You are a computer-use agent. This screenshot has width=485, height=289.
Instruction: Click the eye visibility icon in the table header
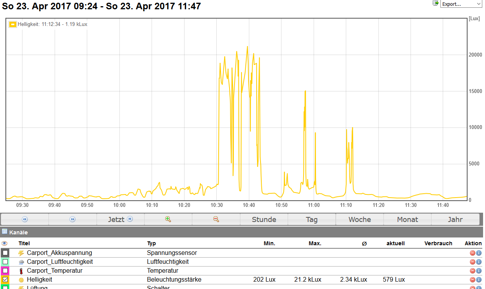tap(5, 244)
